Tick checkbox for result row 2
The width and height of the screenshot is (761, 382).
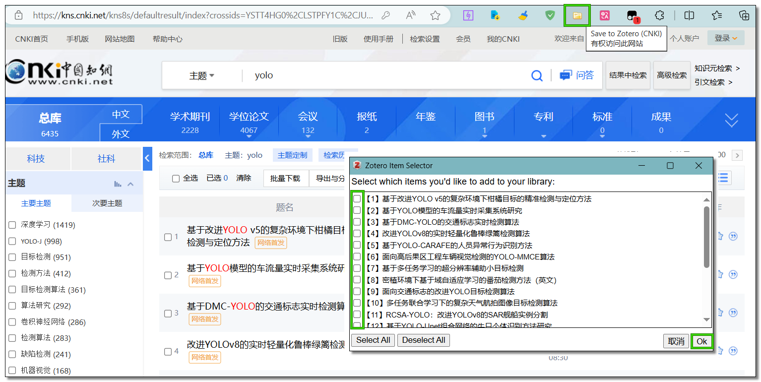click(x=168, y=275)
